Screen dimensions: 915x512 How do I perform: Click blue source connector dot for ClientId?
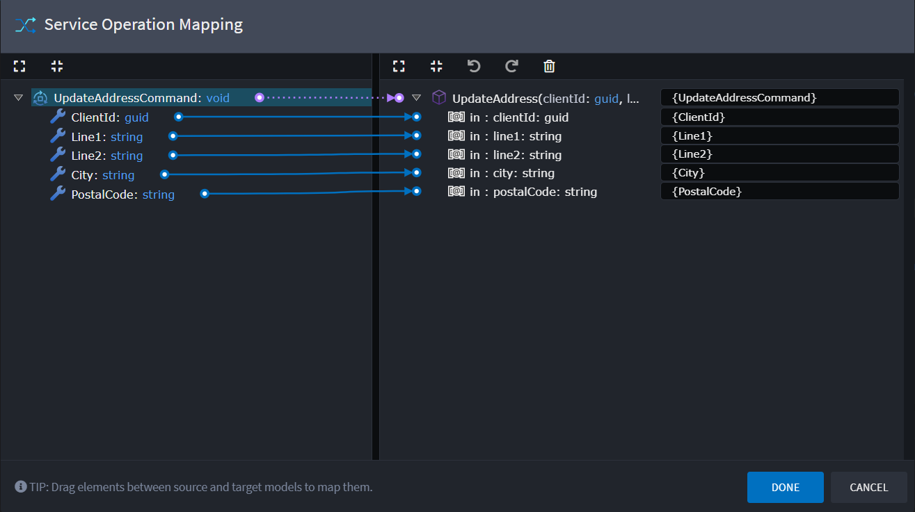click(x=178, y=117)
